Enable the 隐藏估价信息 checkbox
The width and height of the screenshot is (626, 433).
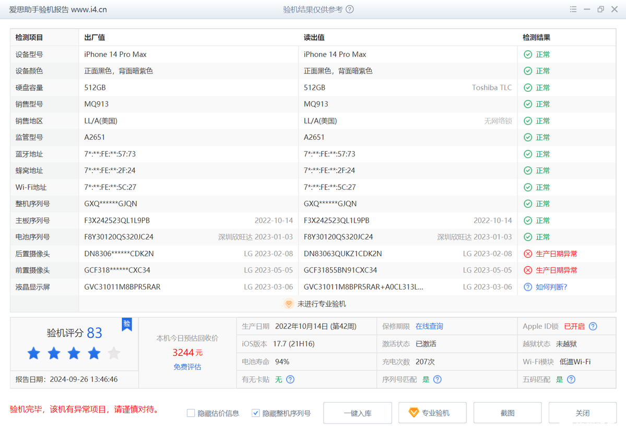pos(191,413)
